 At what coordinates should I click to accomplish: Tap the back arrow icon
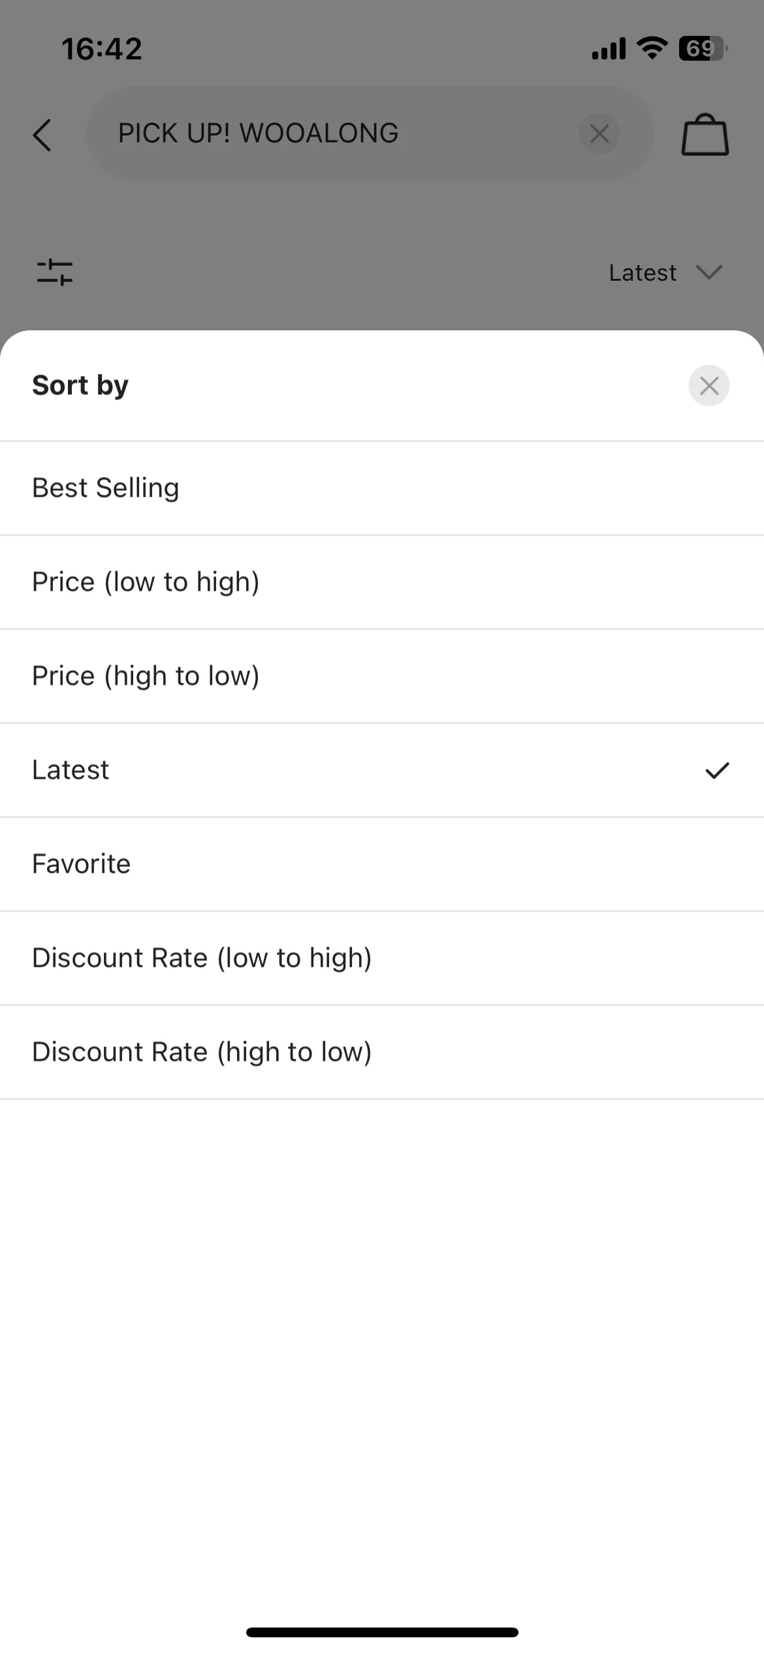(42, 135)
